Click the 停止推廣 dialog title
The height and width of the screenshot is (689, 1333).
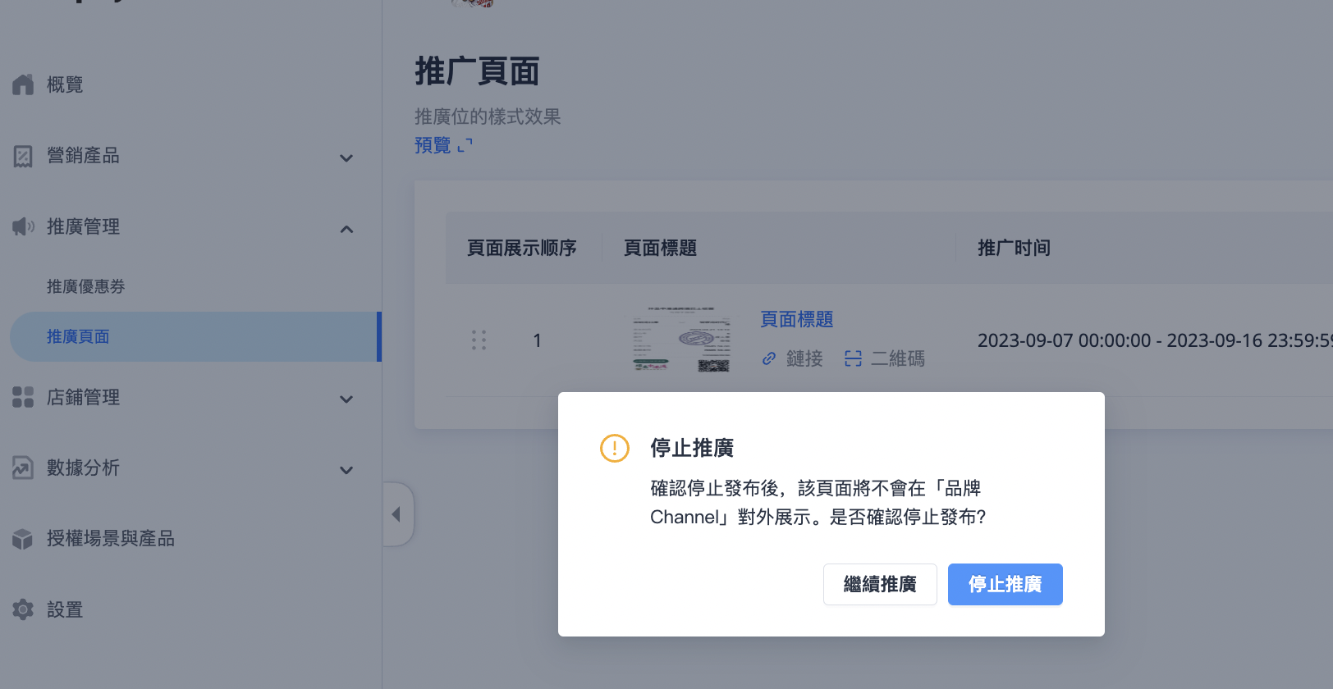tap(692, 448)
